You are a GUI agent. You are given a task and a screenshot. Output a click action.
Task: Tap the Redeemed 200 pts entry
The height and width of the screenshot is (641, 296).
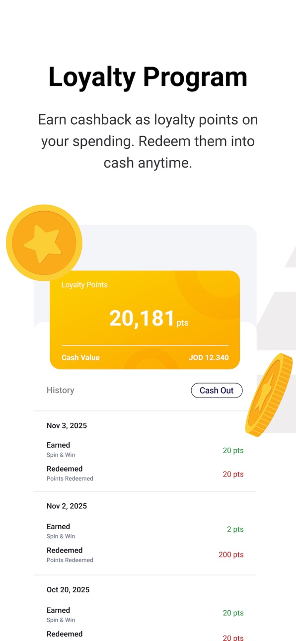(x=145, y=555)
